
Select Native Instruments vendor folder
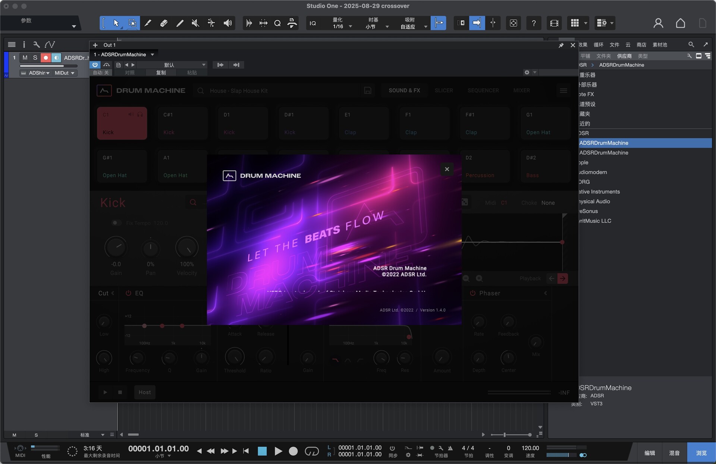coord(645,192)
